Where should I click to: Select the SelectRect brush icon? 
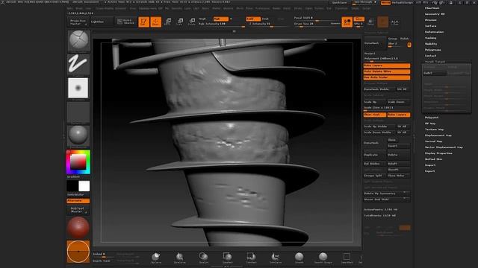(347, 258)
